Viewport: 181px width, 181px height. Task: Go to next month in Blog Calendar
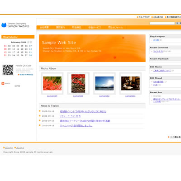point(31,42)
